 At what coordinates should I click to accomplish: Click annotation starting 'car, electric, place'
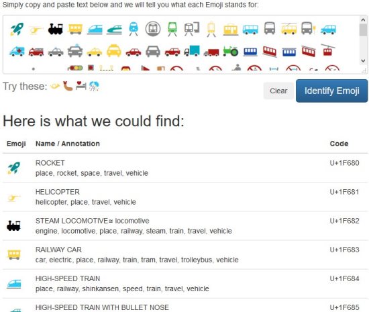137,260
